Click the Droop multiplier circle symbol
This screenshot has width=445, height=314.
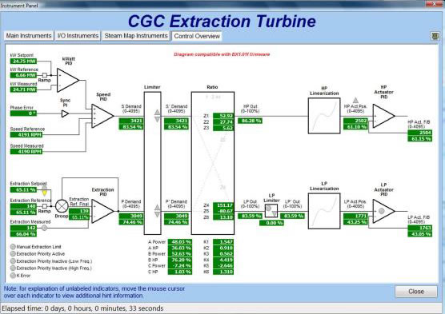point(62,206)
